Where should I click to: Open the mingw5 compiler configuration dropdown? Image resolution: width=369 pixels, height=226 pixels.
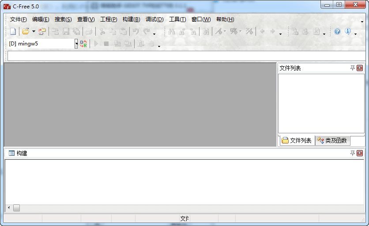tap(76, 44)
